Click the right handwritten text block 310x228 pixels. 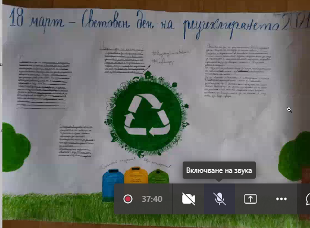[237, 71]
